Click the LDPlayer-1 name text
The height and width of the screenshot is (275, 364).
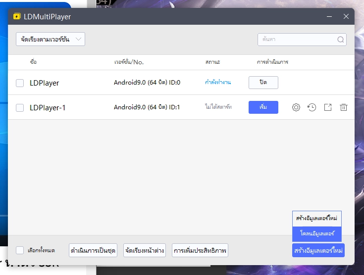[48, 108]
